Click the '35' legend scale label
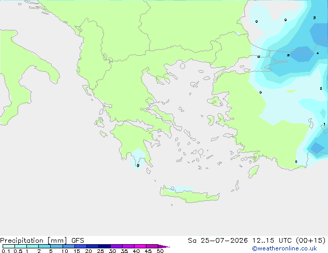 124,251
